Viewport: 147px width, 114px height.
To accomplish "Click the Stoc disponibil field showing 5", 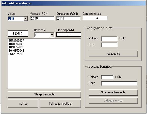I will click(69, 34).
